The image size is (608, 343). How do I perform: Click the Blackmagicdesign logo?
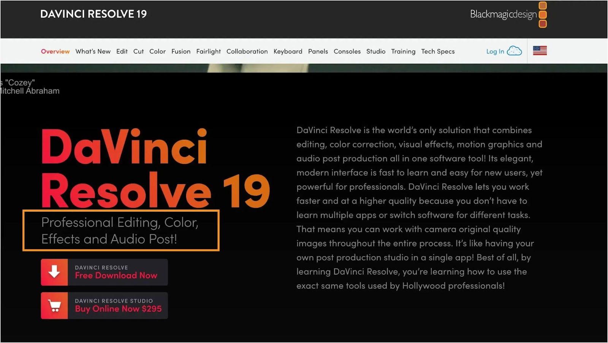(x=508, y=14)
